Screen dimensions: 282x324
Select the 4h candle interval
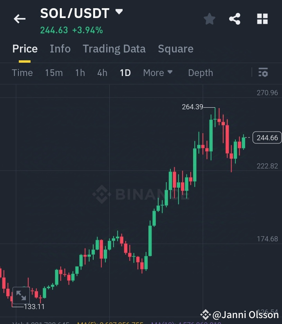click(102, 73)
